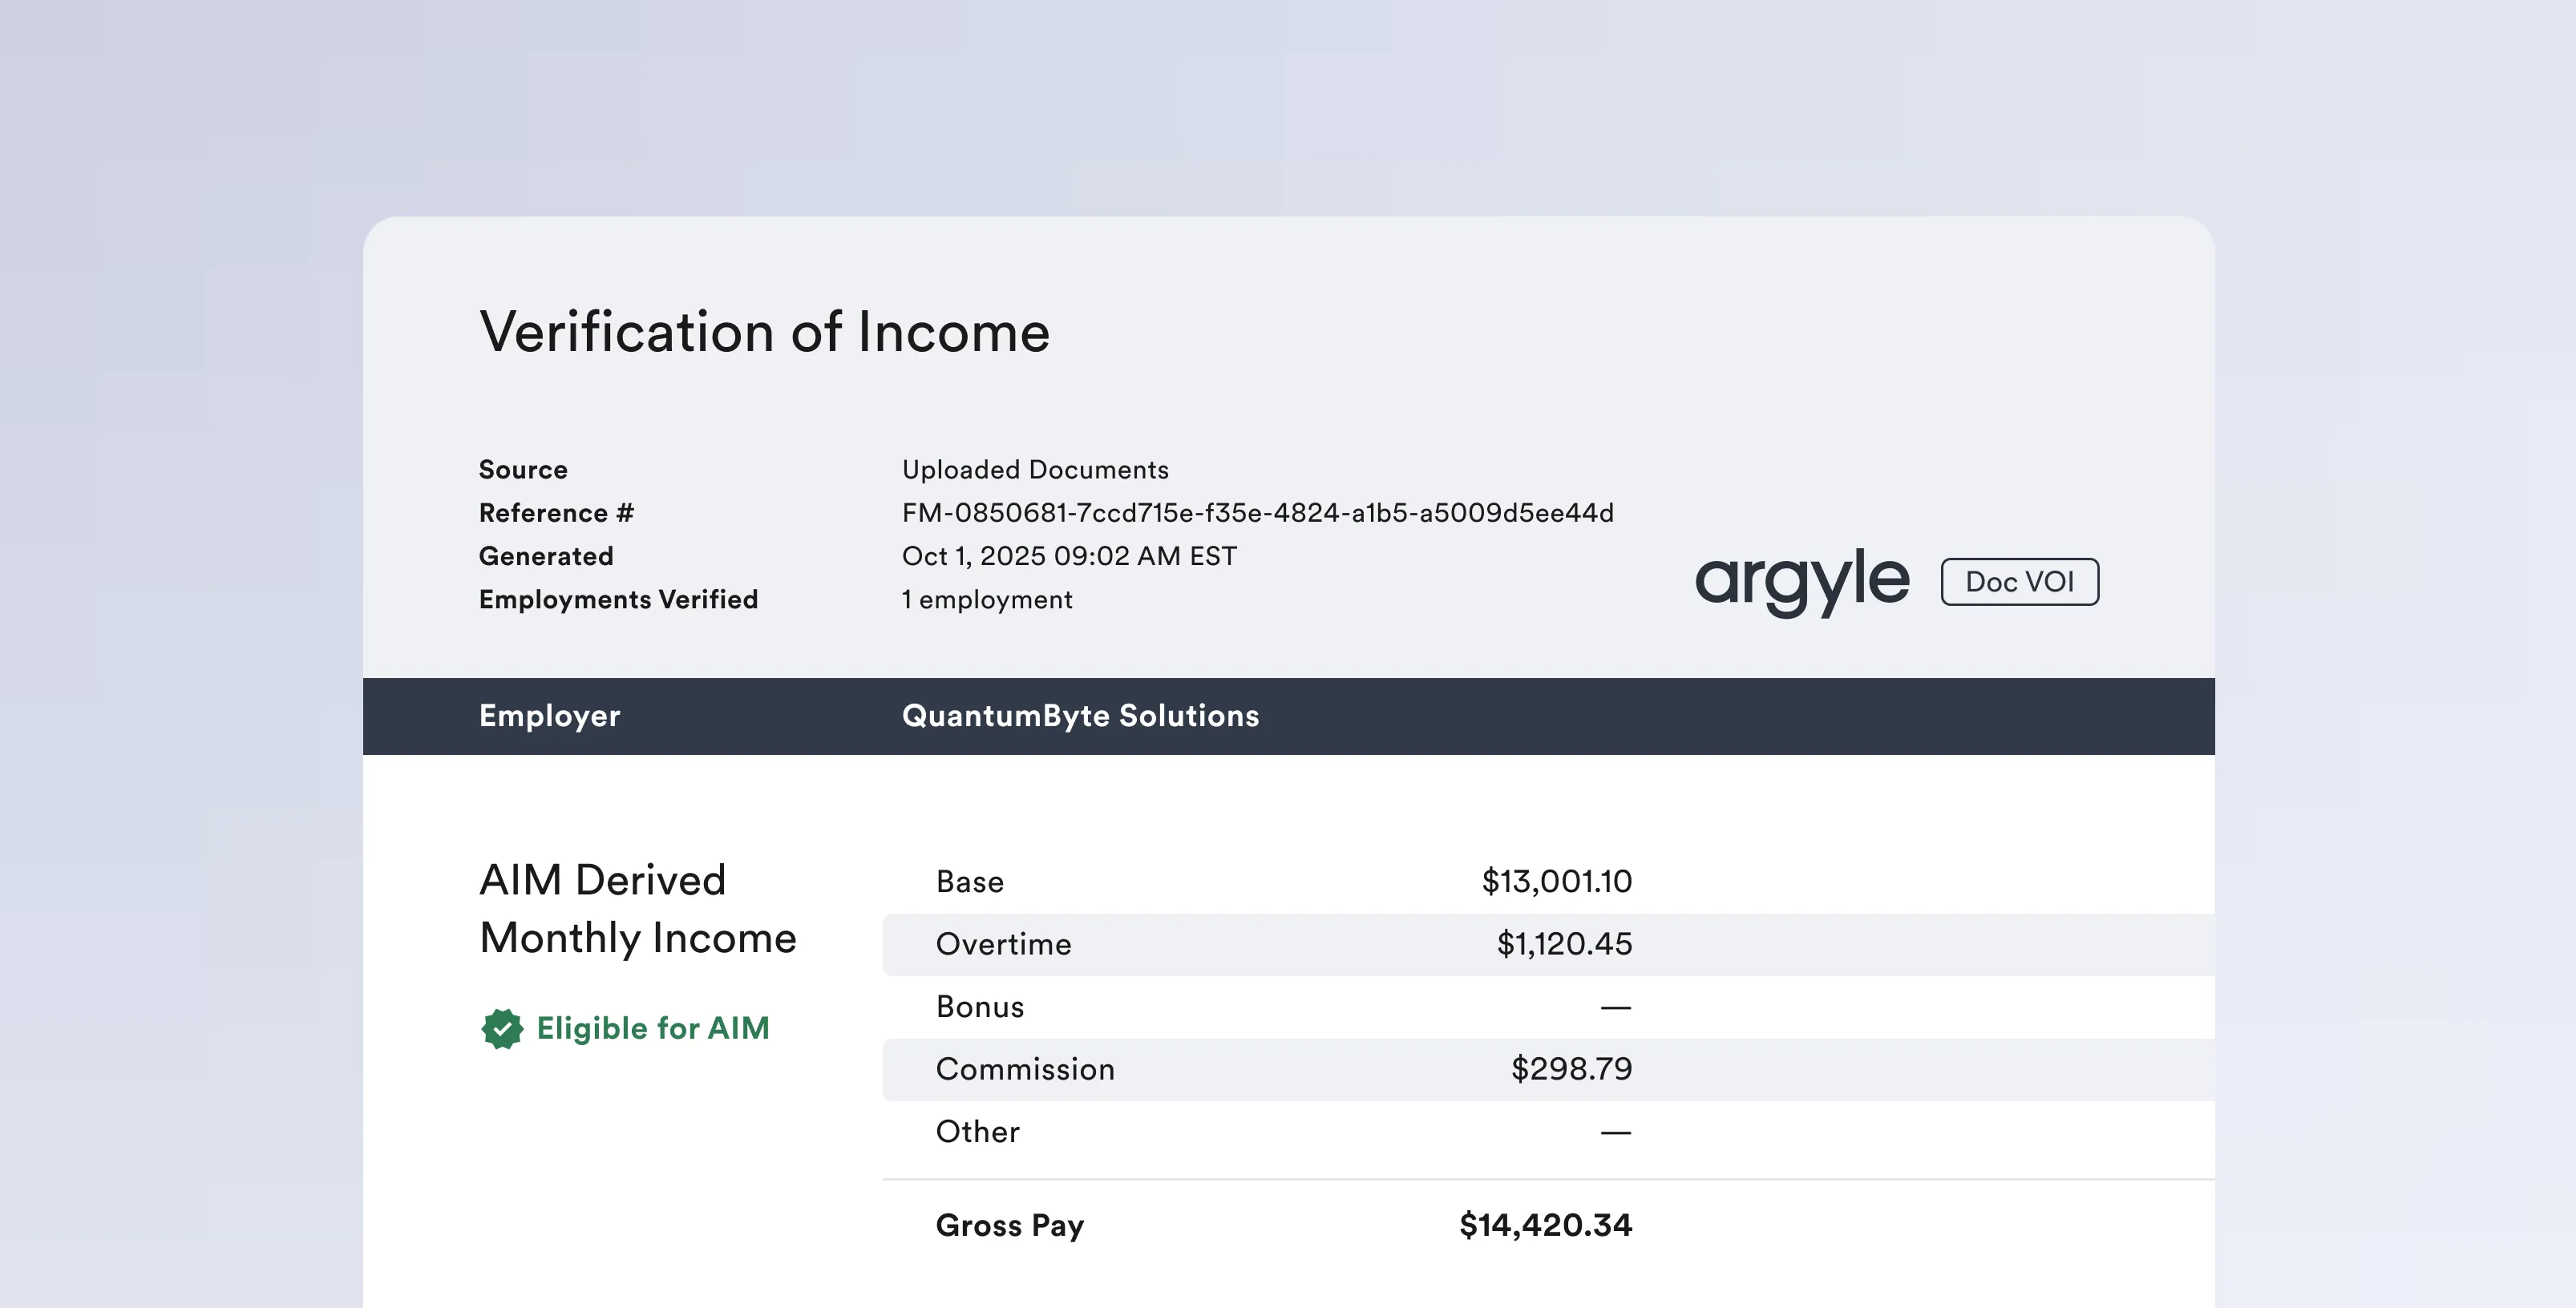2576x1308 pixels.
Task: Click the Employer header label
Action: click(x=549, y=716)
